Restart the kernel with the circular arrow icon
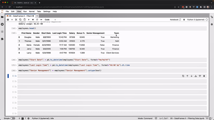 tap(37, 20)
